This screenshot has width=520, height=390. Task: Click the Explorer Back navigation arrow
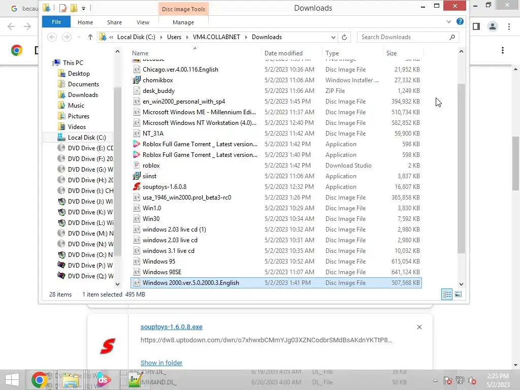(x=52, y=37)
